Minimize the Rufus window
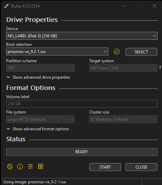The image size is (162, 185). (x=123, y=6)
